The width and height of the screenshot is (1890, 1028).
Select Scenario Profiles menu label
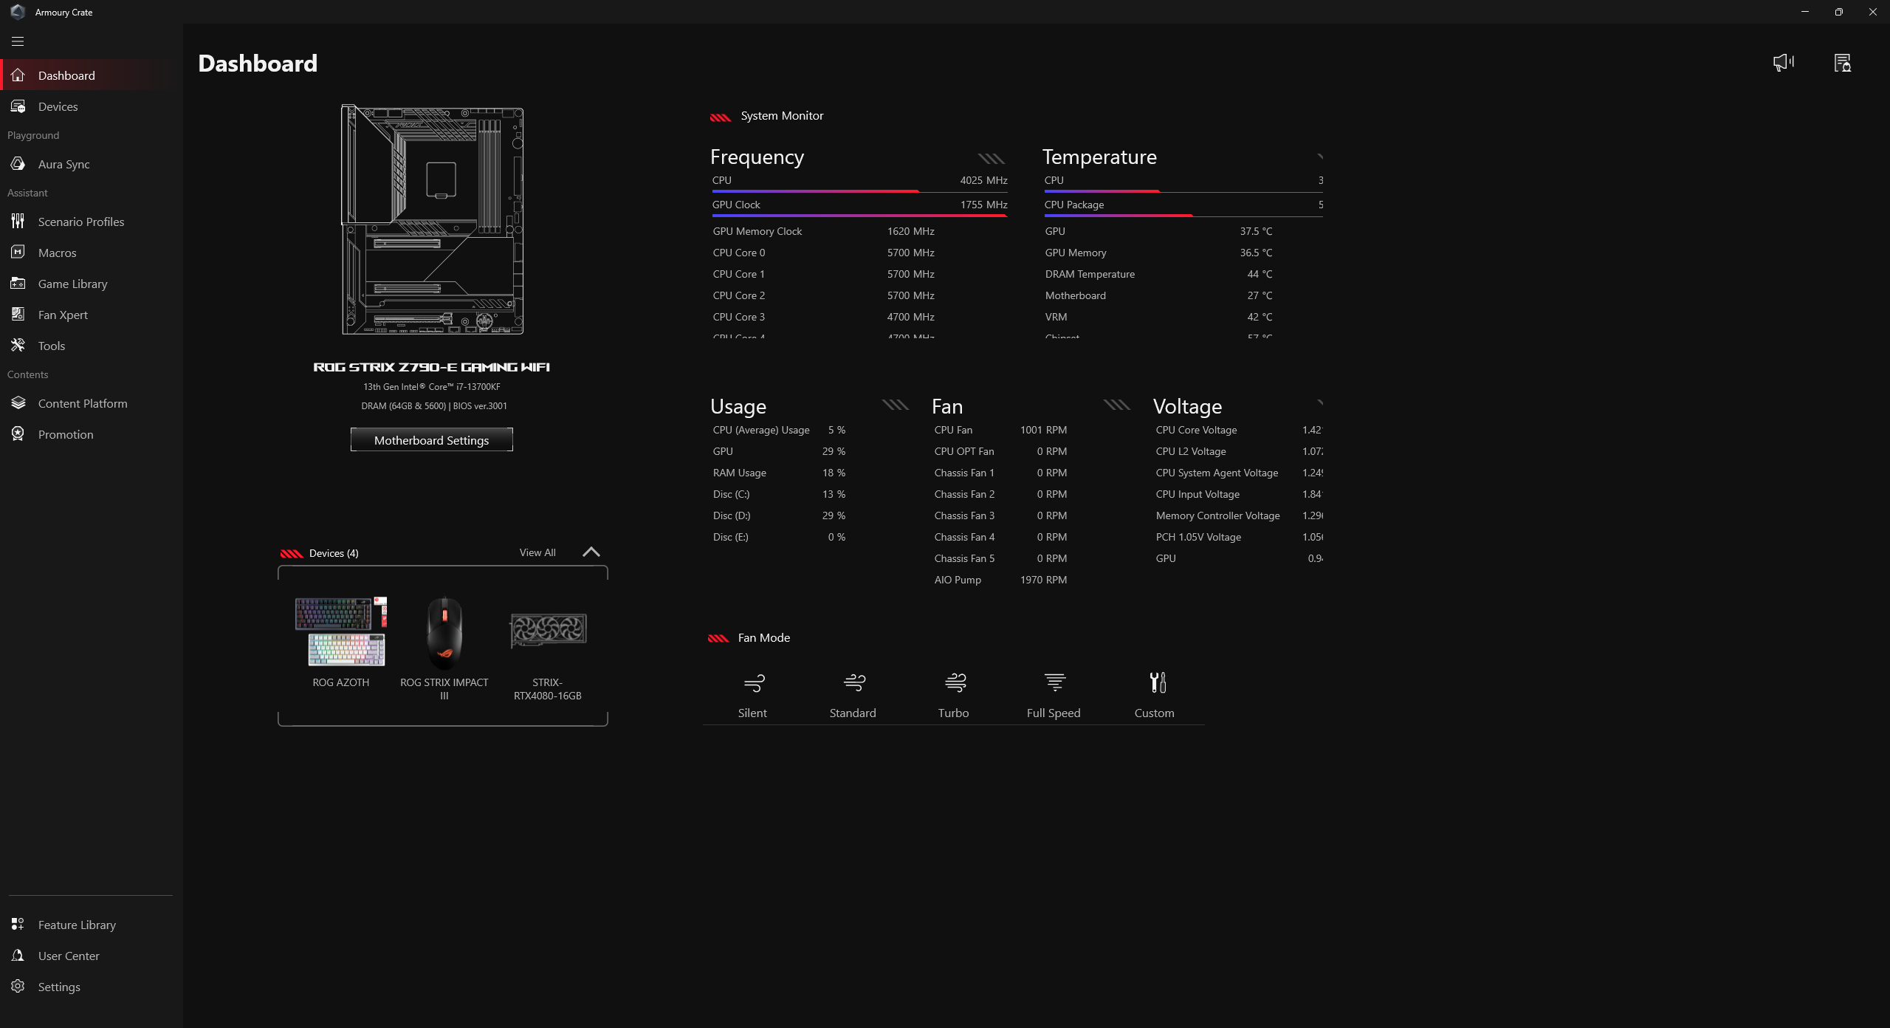click(81, 222)
